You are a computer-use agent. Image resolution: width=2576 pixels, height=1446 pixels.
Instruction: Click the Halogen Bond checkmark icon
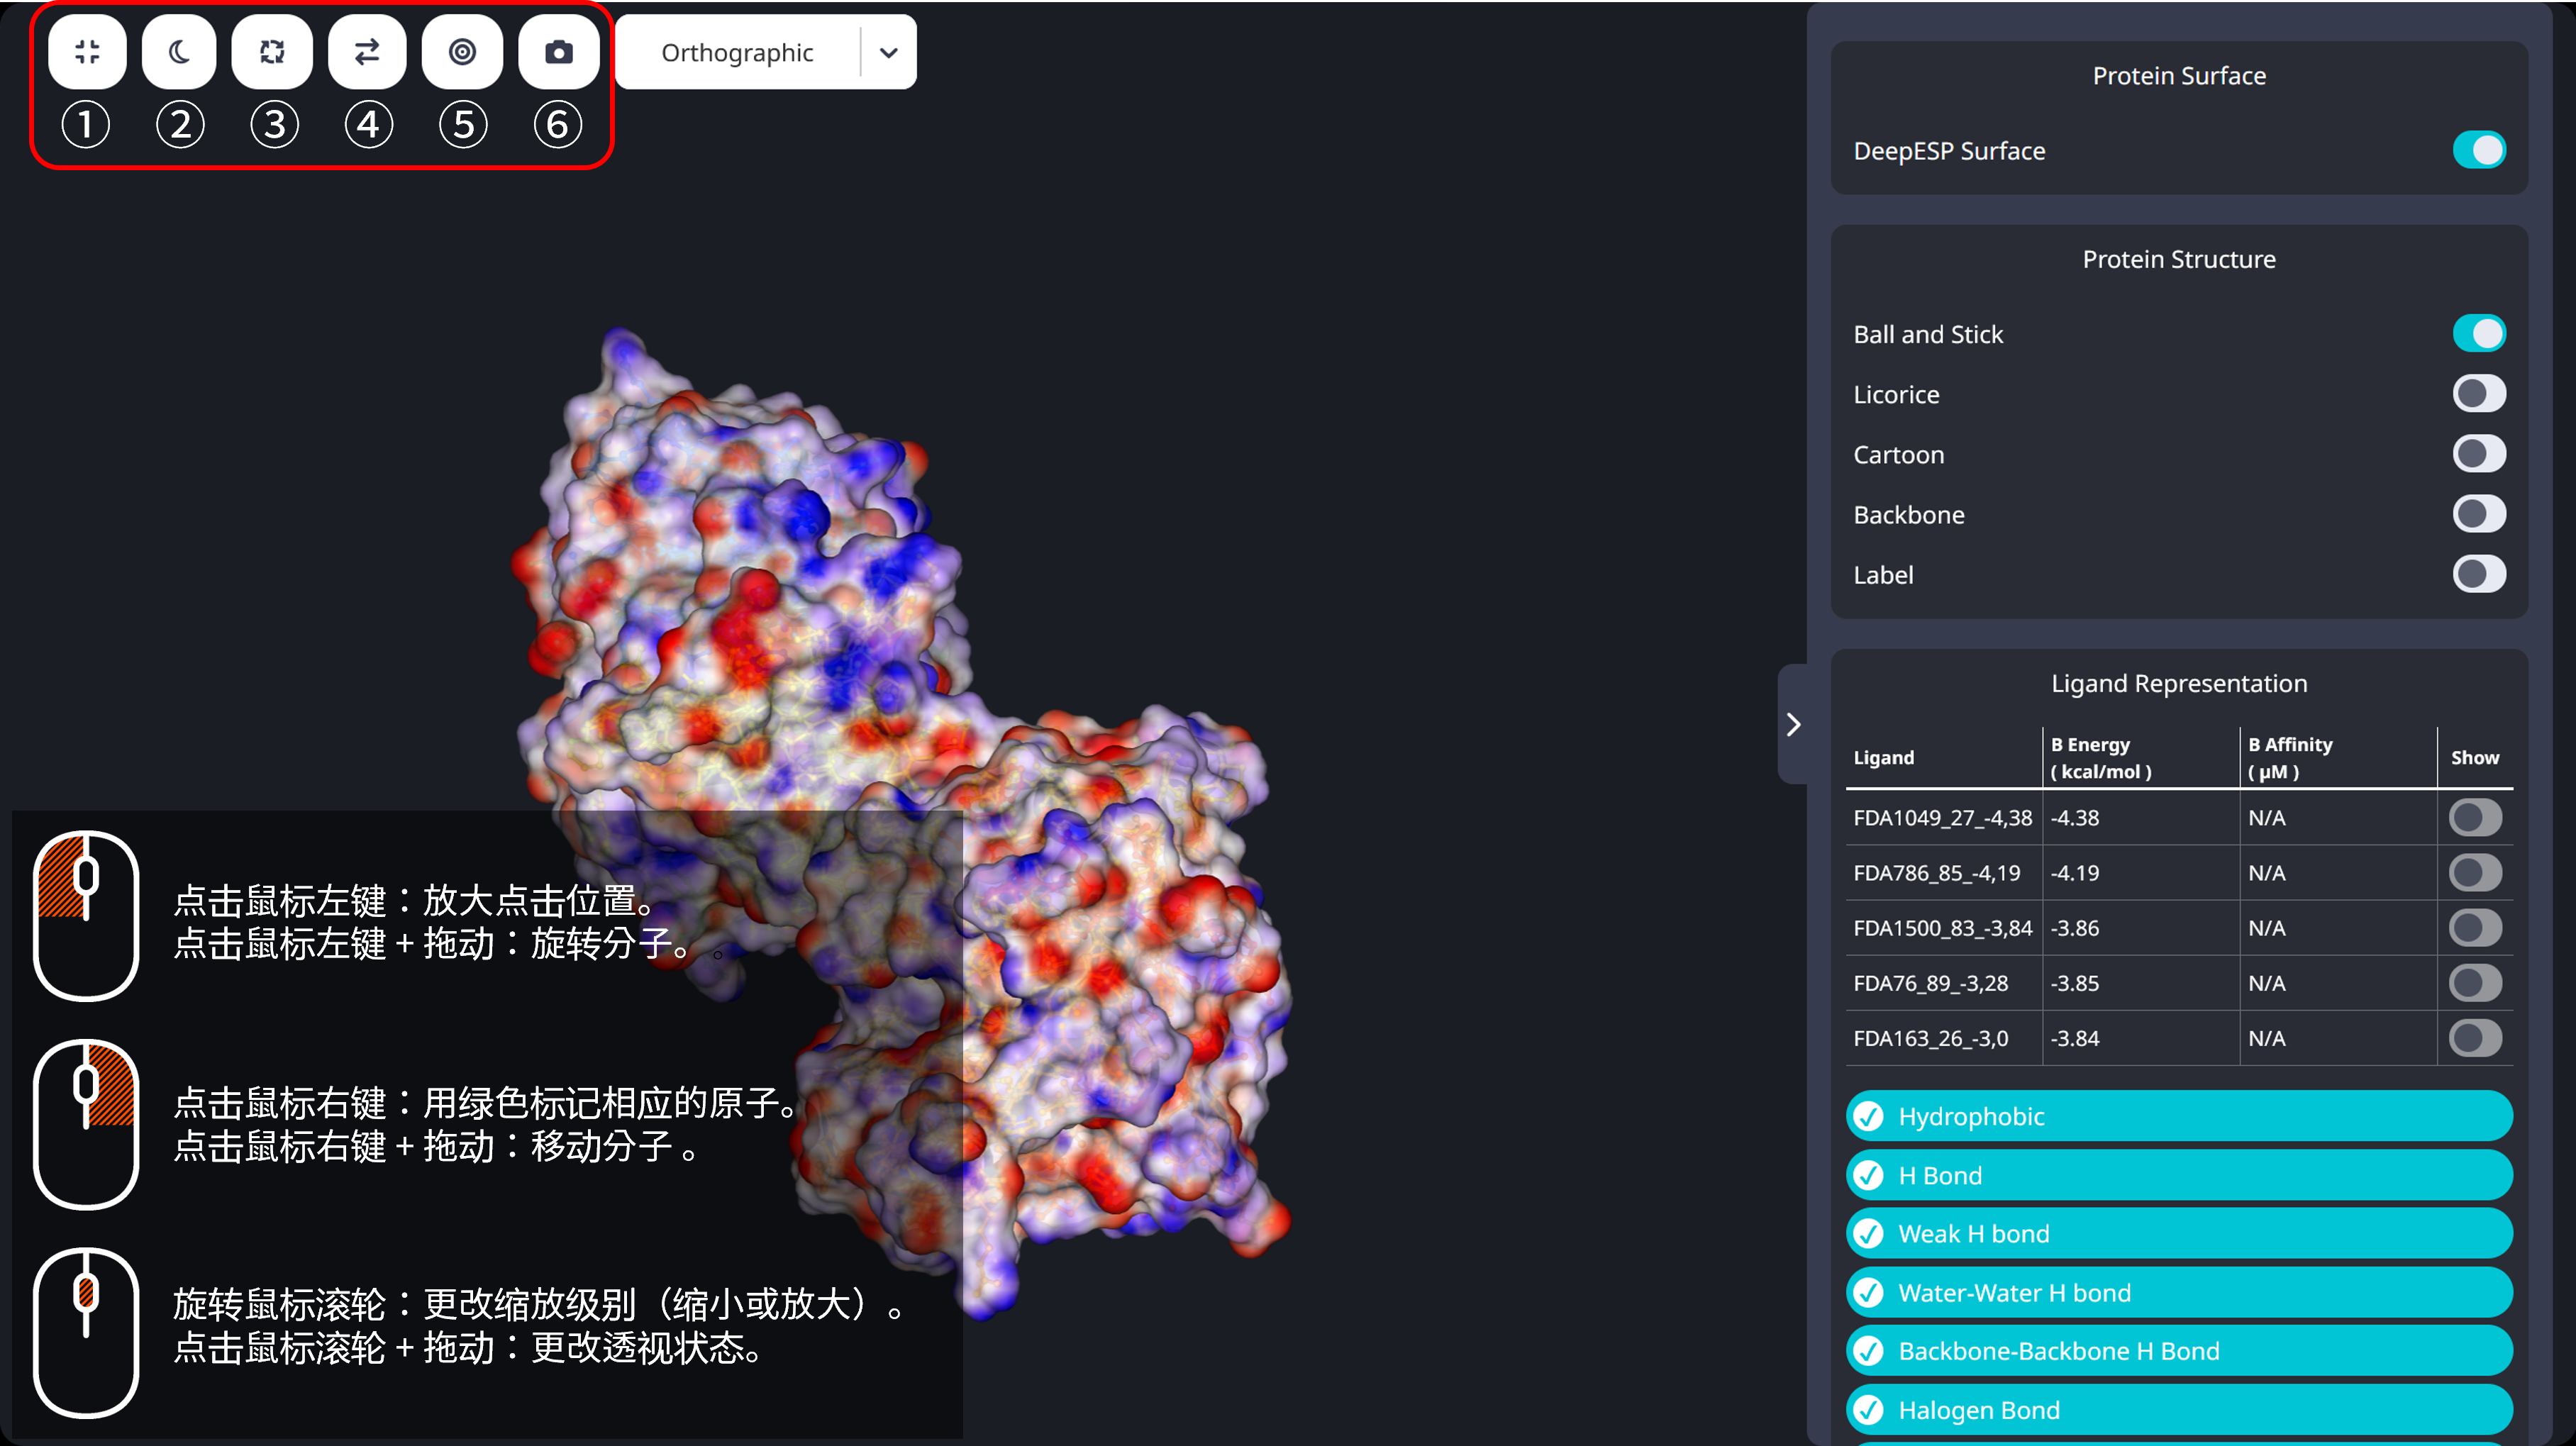point(1868,1410)
